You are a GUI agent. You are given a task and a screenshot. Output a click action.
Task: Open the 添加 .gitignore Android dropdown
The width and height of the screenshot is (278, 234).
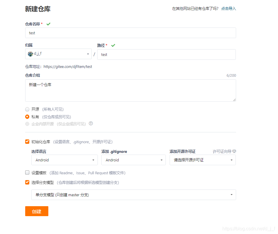[134, 160]
